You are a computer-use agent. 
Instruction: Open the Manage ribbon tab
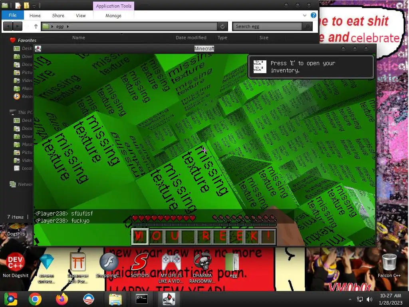tap(113, 16)
